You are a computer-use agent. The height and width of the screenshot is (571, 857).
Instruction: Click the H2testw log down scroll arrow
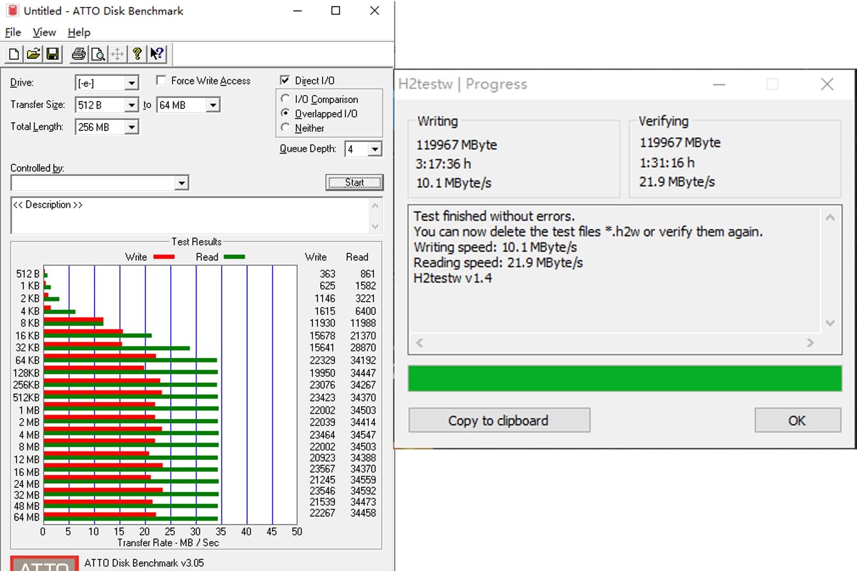(830, 323)
